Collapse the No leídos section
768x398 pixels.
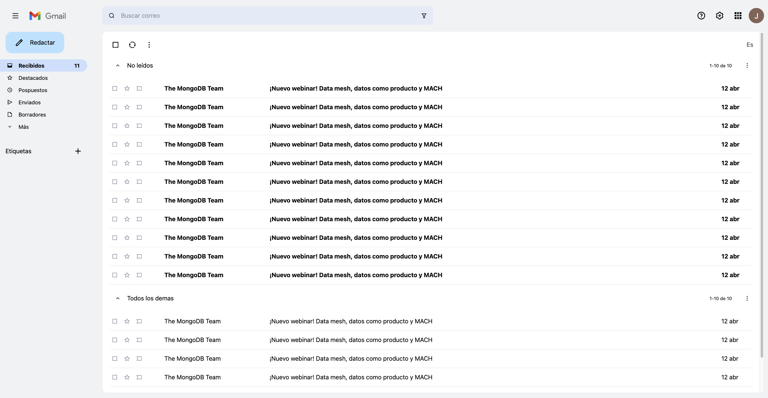tap(118, 66)
